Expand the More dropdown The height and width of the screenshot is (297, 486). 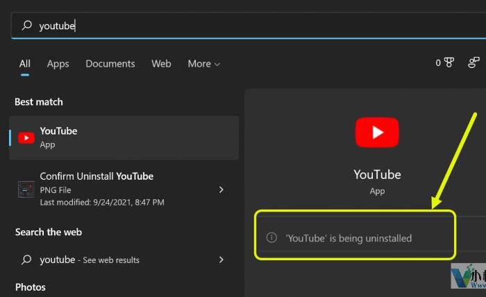tap(203, 64)
